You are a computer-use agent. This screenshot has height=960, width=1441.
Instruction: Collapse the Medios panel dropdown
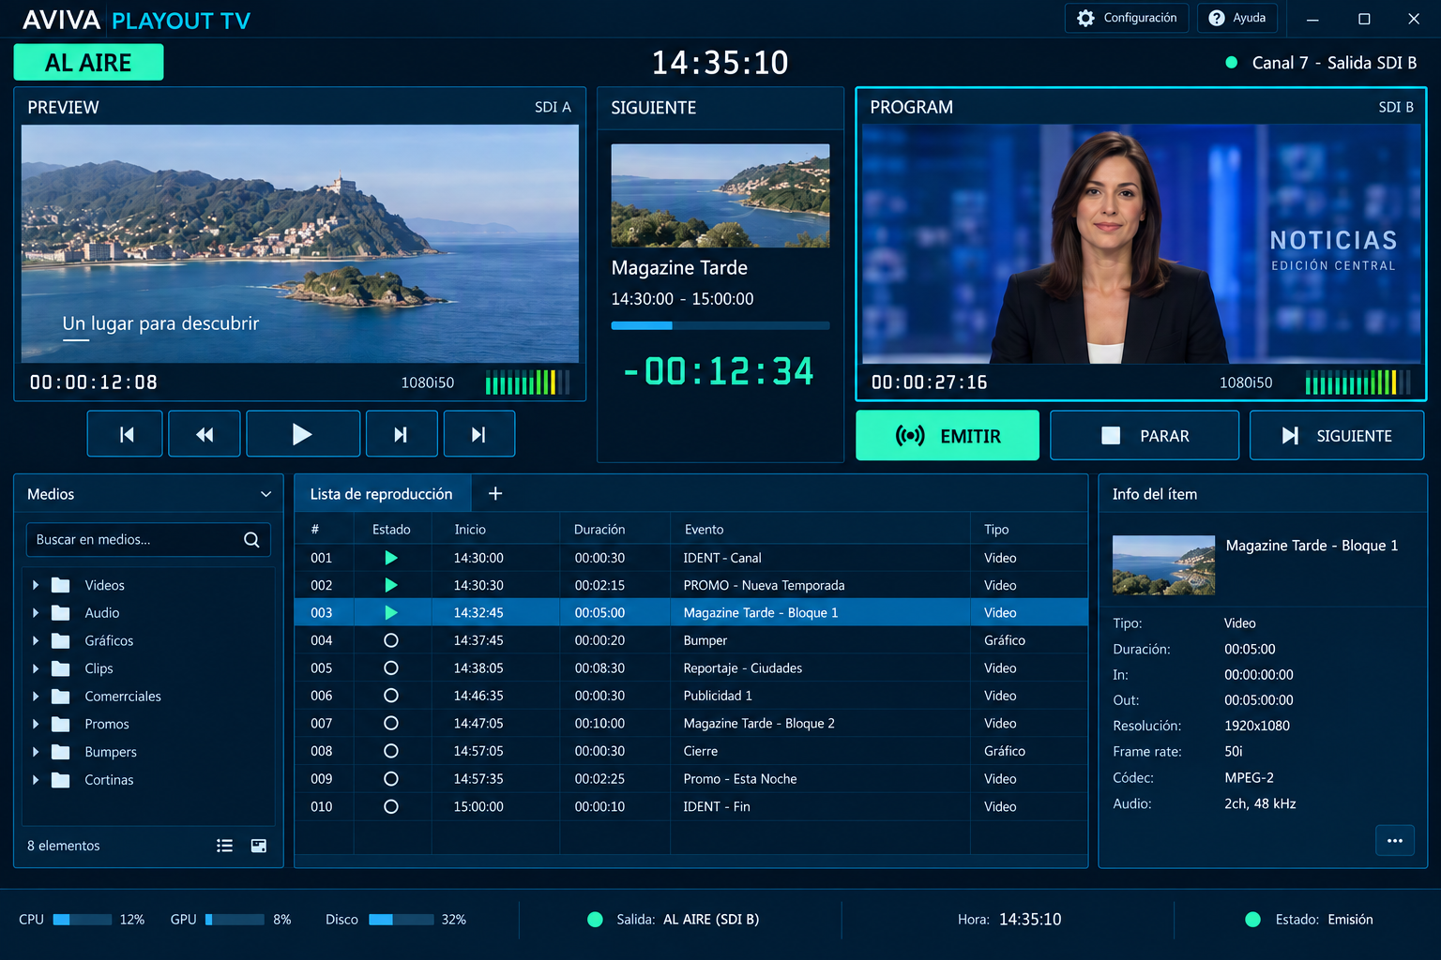point(266,494)
